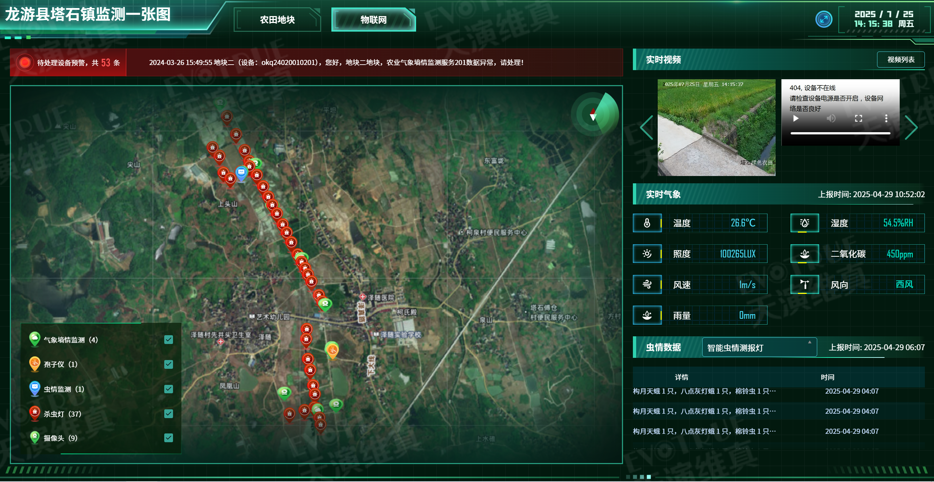Select the 物联网 tab
The image size is (934, 482).
click(x=373, y=20)
